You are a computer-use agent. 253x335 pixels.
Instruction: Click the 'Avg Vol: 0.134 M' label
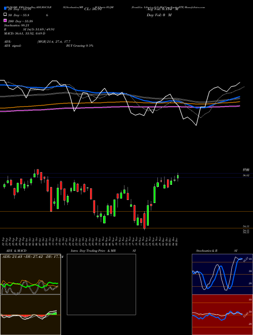162,9
